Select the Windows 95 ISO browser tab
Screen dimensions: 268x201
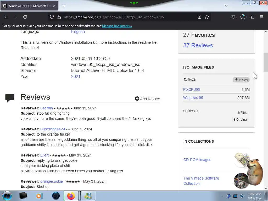[29, 6]
